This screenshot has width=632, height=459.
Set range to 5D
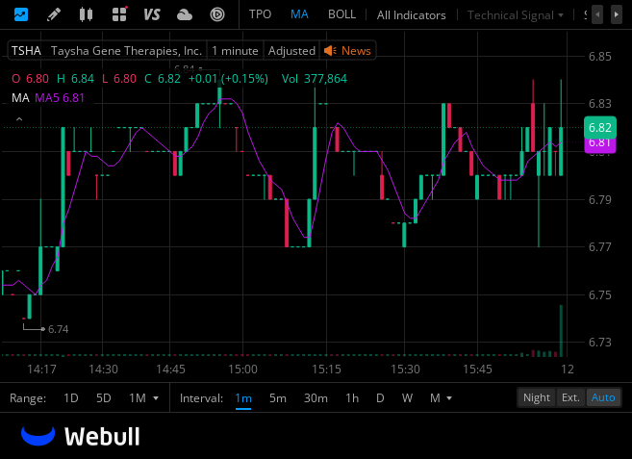click(x=104, y=398)
